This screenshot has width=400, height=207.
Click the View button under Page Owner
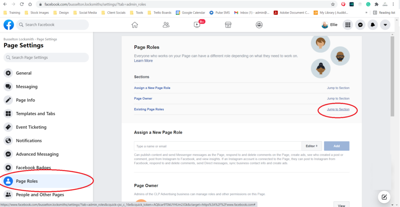(x=341, y=205)
